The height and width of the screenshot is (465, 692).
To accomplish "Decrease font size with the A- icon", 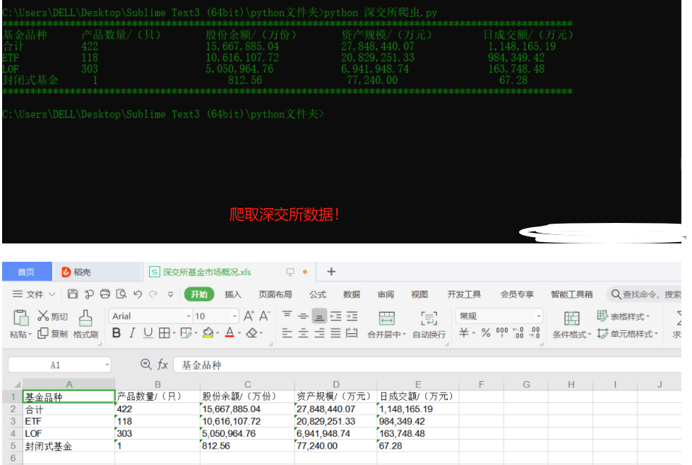I will tap(264, 316).
